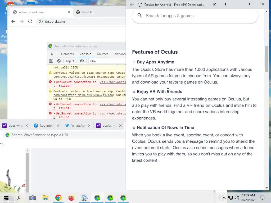271x203 pixels.
Task: Launch the Camera app from taskbar
Action: pyautogui.click(x=32, y=198)
